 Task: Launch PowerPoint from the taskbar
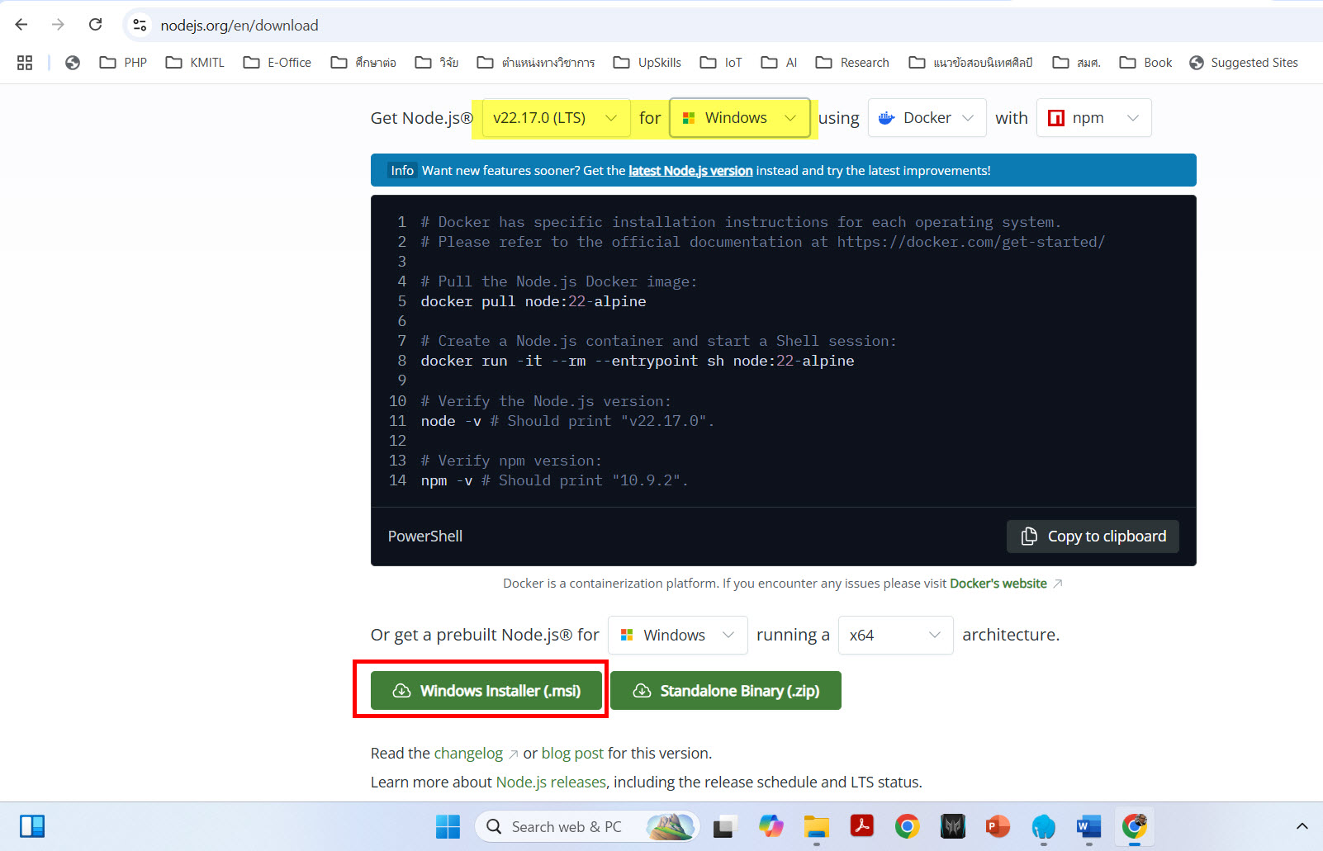998,826
